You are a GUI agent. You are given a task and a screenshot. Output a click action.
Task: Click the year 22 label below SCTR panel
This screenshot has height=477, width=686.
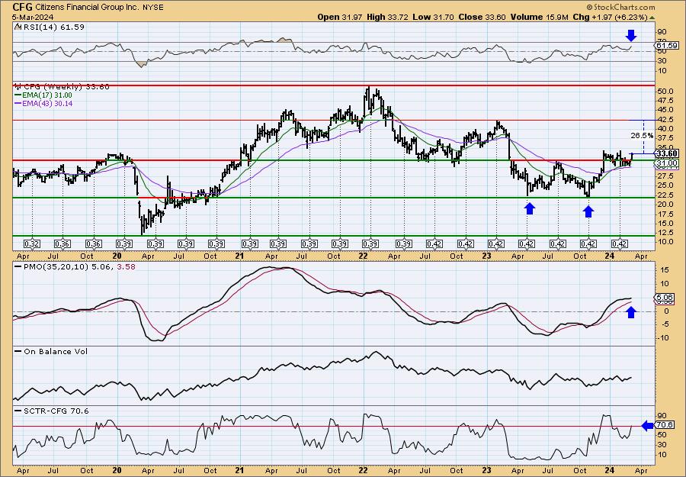click(363, 470)
